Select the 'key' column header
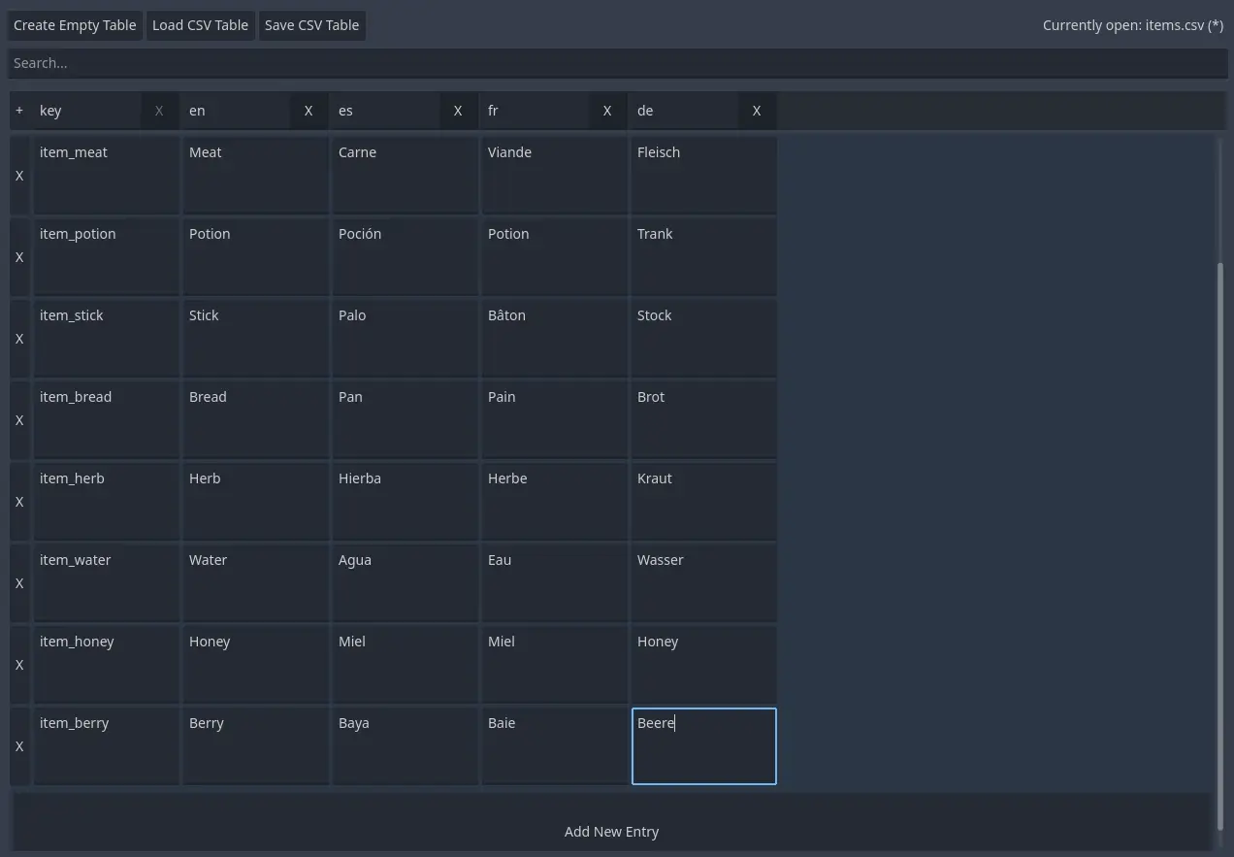Screen dimensions: 1234x857 pos(87,110)
